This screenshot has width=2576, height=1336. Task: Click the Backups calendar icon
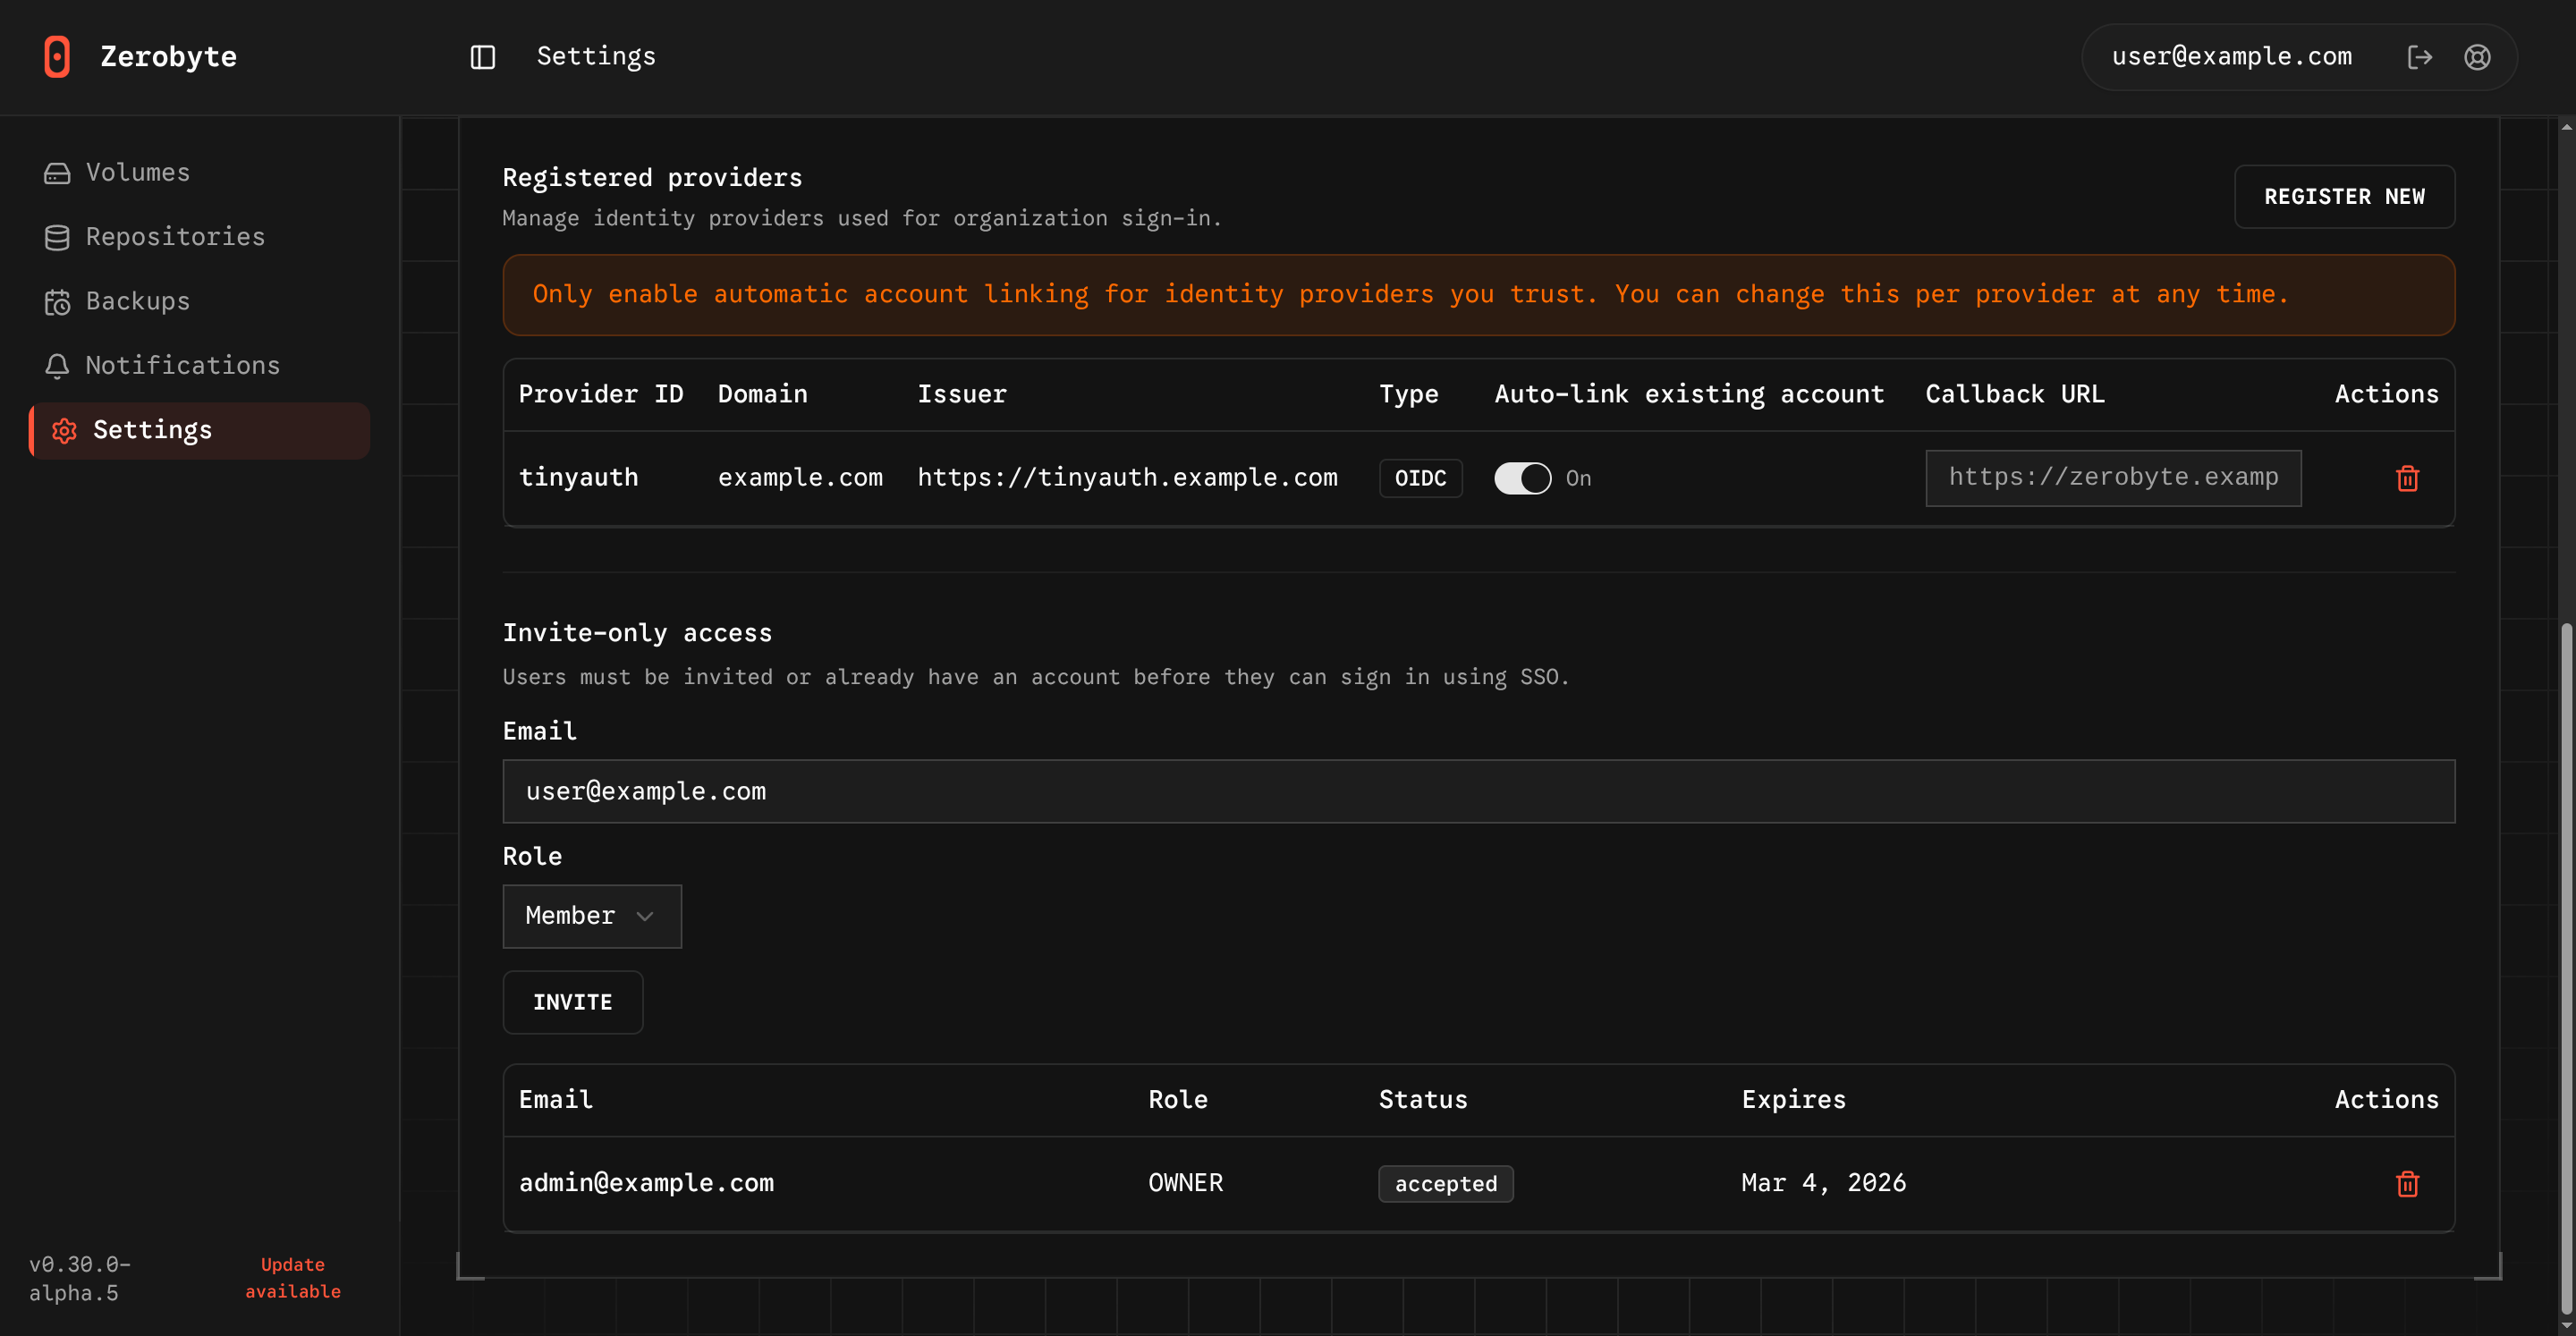57,301
